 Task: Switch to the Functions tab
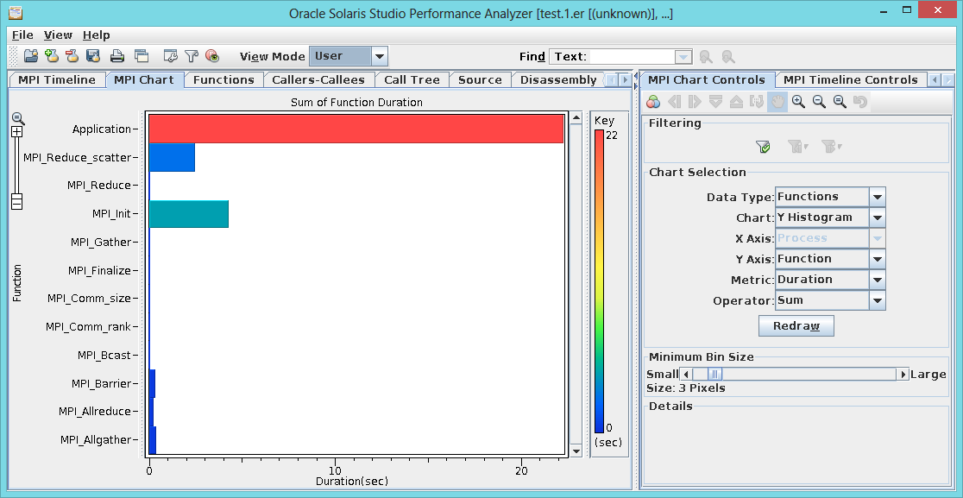pos(223,79)
